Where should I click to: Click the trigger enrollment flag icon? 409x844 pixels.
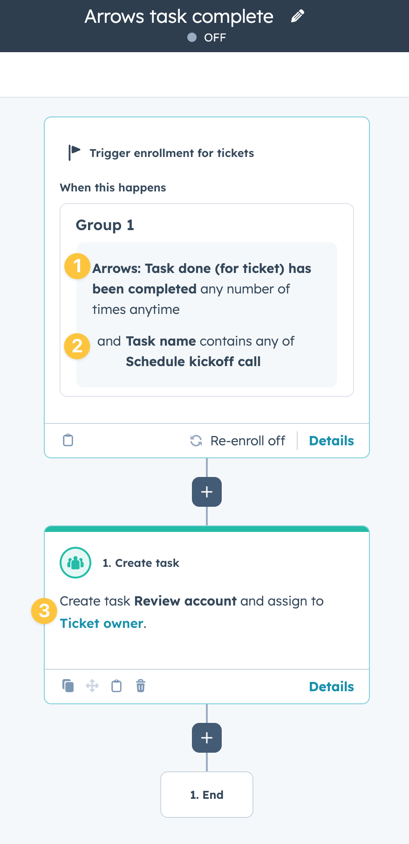click(74, 152)
